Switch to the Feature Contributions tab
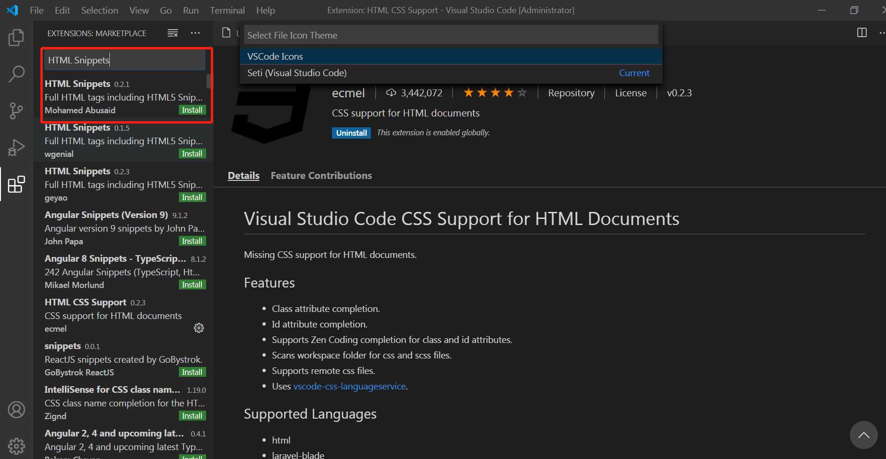 321,176
